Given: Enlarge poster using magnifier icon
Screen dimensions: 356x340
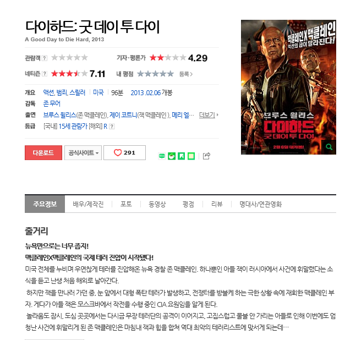Looking at the screenshot, I should click(328, 147).
